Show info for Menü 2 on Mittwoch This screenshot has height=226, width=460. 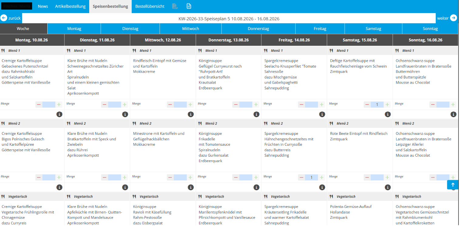pyautogui.click(x=191, y=187)
